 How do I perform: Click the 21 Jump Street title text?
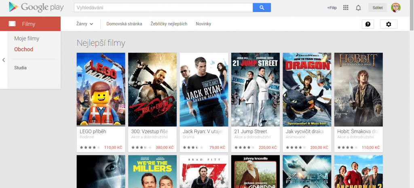[x=251, y=132]
